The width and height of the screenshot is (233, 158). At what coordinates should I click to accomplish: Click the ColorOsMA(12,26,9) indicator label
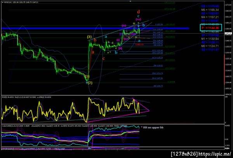[10, 126]
